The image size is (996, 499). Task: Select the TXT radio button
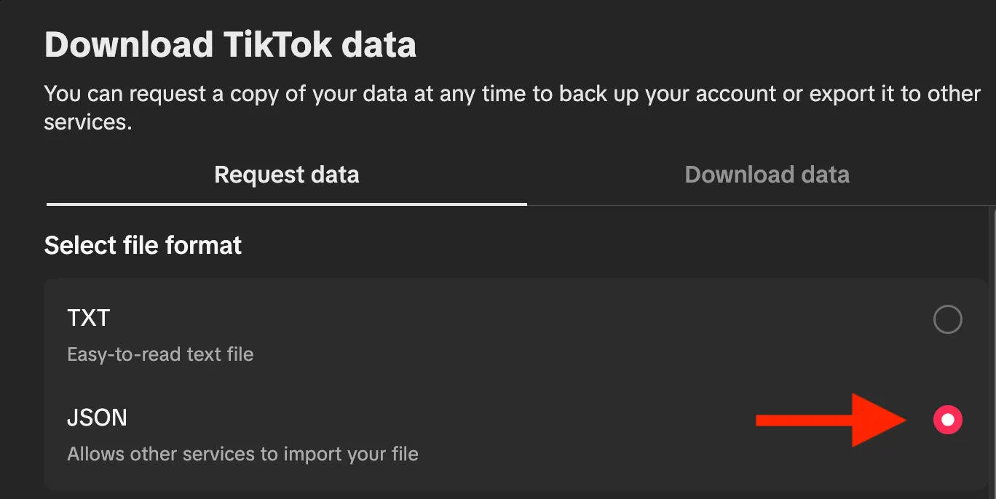(x=947, y=319)
